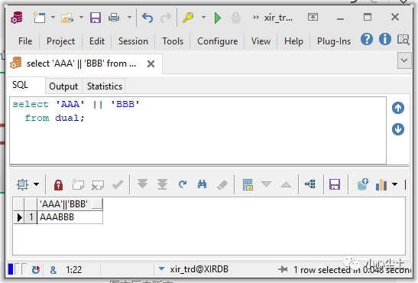The height and width of the screenshot is (283, 418).
Task: Click the grey down triangle next record icon
Action: pyautogui.click(x=267, y=184)
